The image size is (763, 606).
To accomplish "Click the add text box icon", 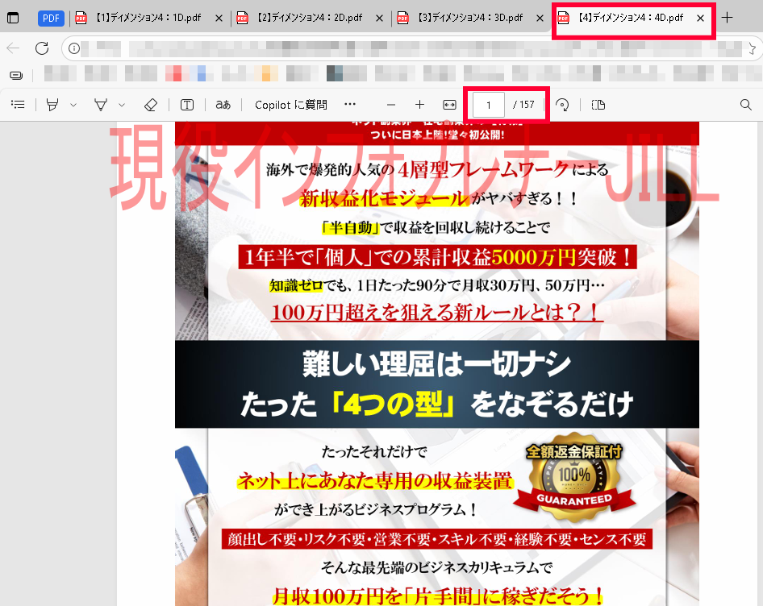I will 187,105.
